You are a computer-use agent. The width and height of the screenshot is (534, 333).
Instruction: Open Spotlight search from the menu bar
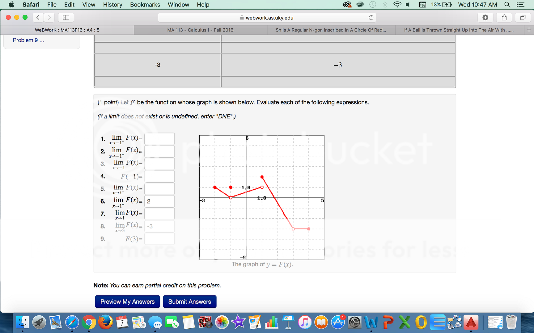pyautogui.click(x=507, y=5)
